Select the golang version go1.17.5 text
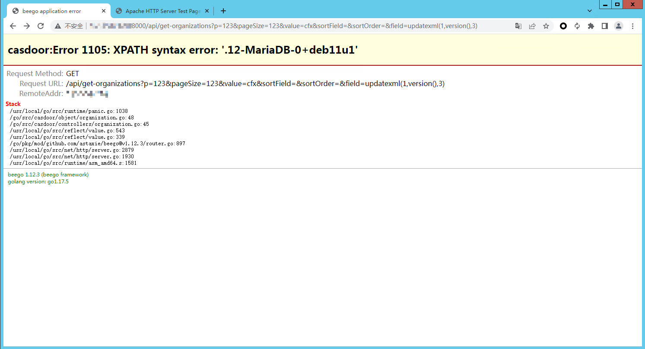 point(38,182)
